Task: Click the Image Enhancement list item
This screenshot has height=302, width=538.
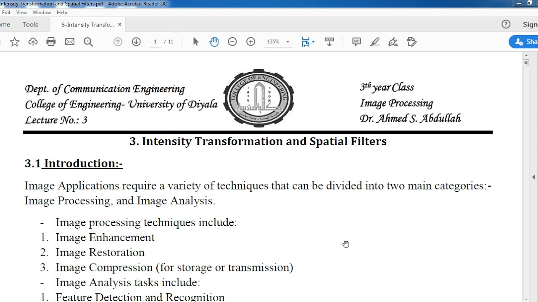Action: pos(105,237)
